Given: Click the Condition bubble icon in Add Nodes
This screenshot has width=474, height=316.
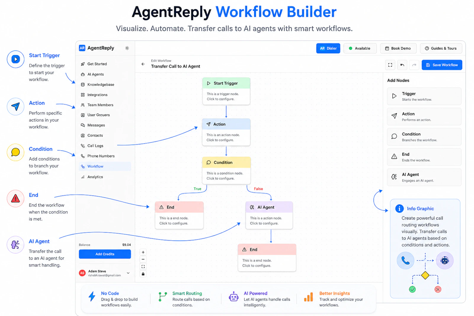Looking at the screenshot, I should [394, 136].
